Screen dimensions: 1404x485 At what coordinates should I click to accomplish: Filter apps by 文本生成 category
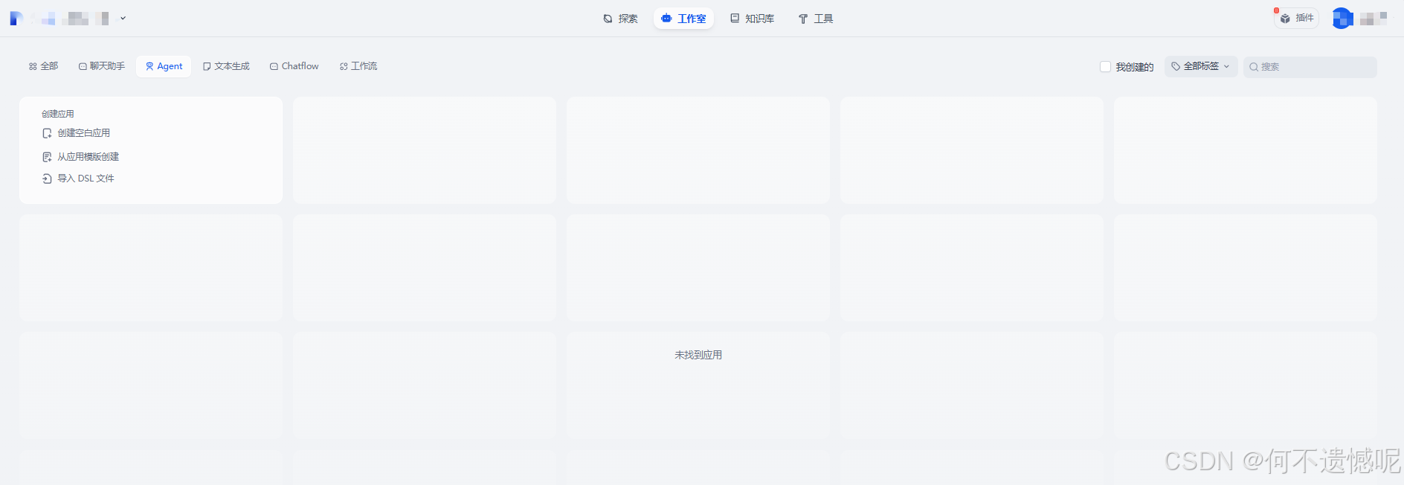coord(226,66)
